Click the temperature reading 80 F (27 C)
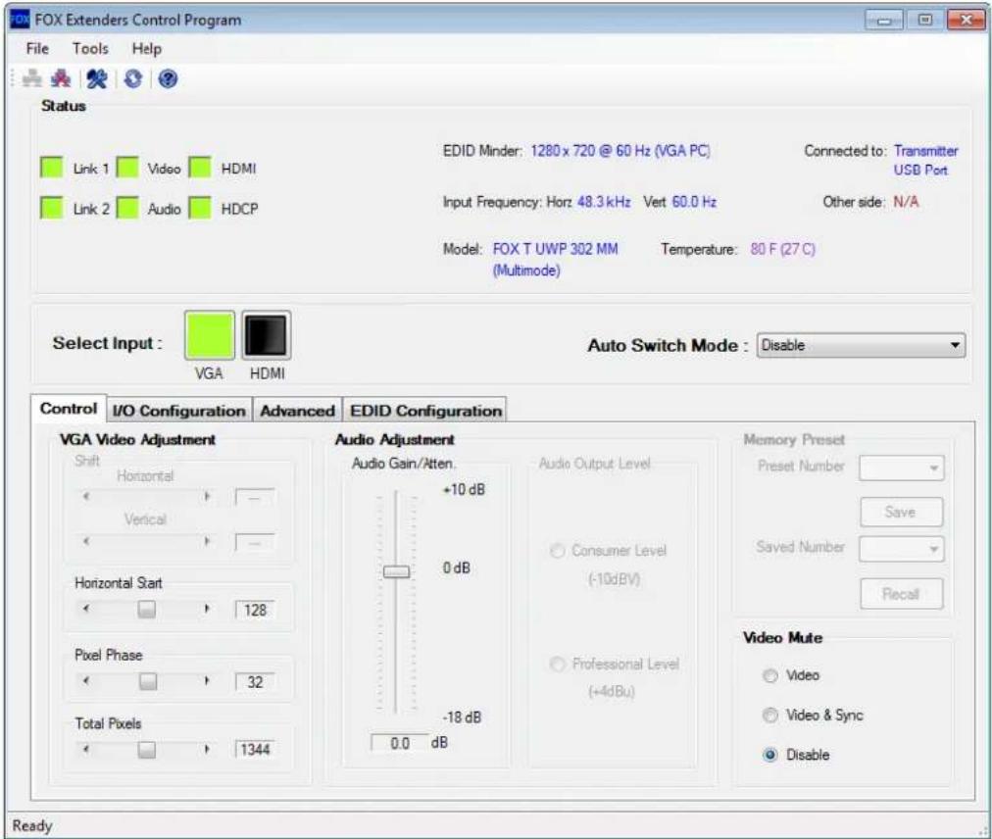 (x=782, y=249)
